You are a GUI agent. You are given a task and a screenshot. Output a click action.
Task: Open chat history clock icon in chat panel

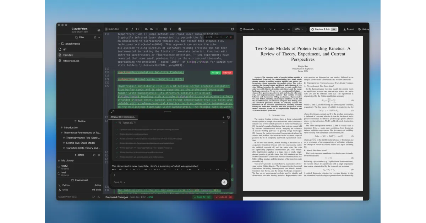[x=228, y=117]
